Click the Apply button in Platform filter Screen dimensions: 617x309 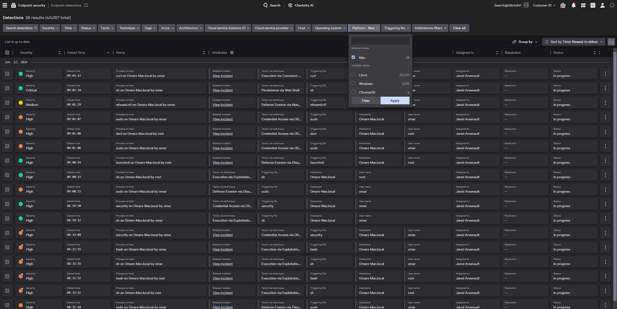pyautogui.click(x=395, y=100)
